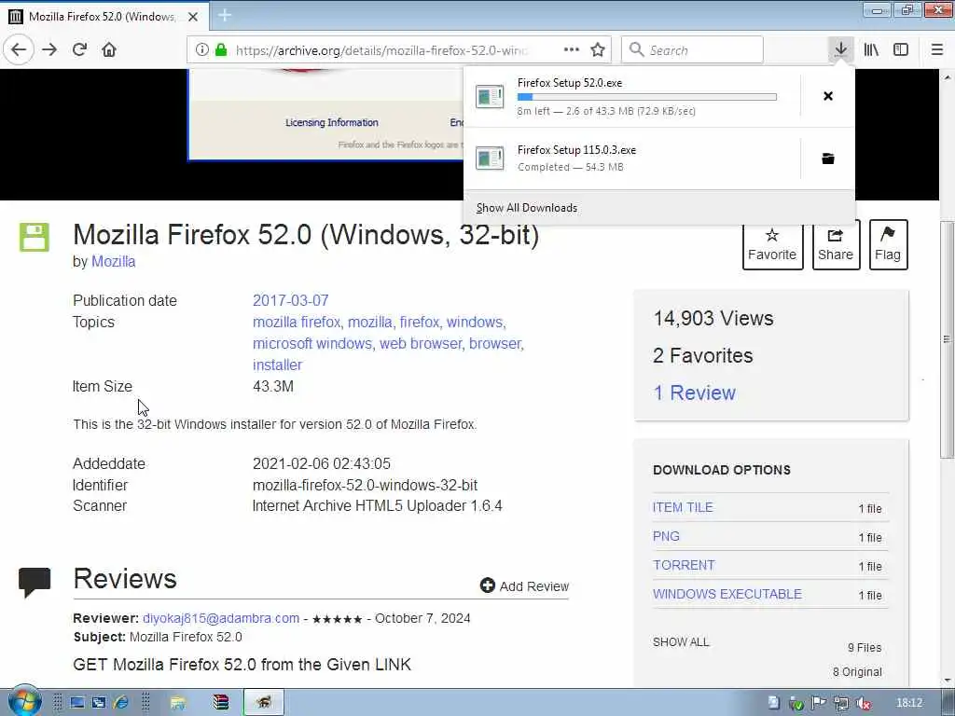Select Firefox Setup 52.0.exe download entry
This screenshot has height=716, width=955.
[x=631, y=96]
